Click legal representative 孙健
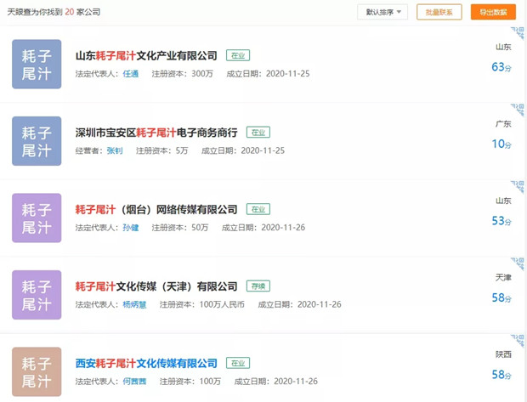 131,228
